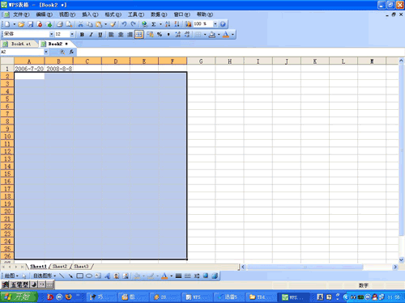This screenshot has height=303, width=405.
Task: Switch to the Sheet2 tab
Action: click(60, 267)
